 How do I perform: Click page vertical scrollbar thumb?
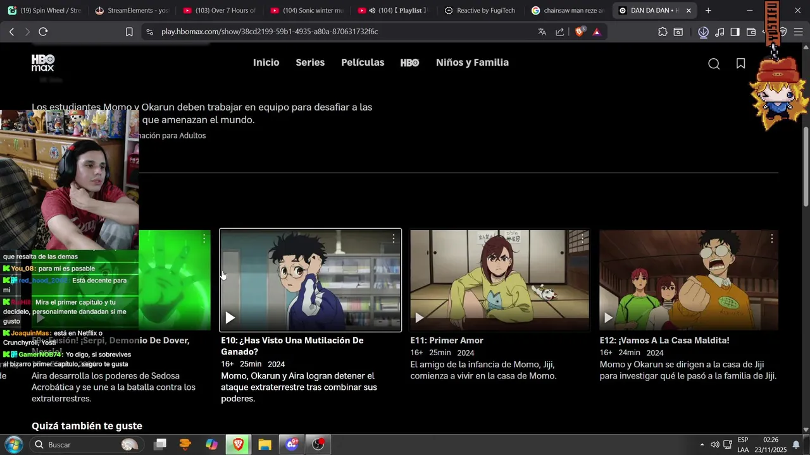[805, 166]
